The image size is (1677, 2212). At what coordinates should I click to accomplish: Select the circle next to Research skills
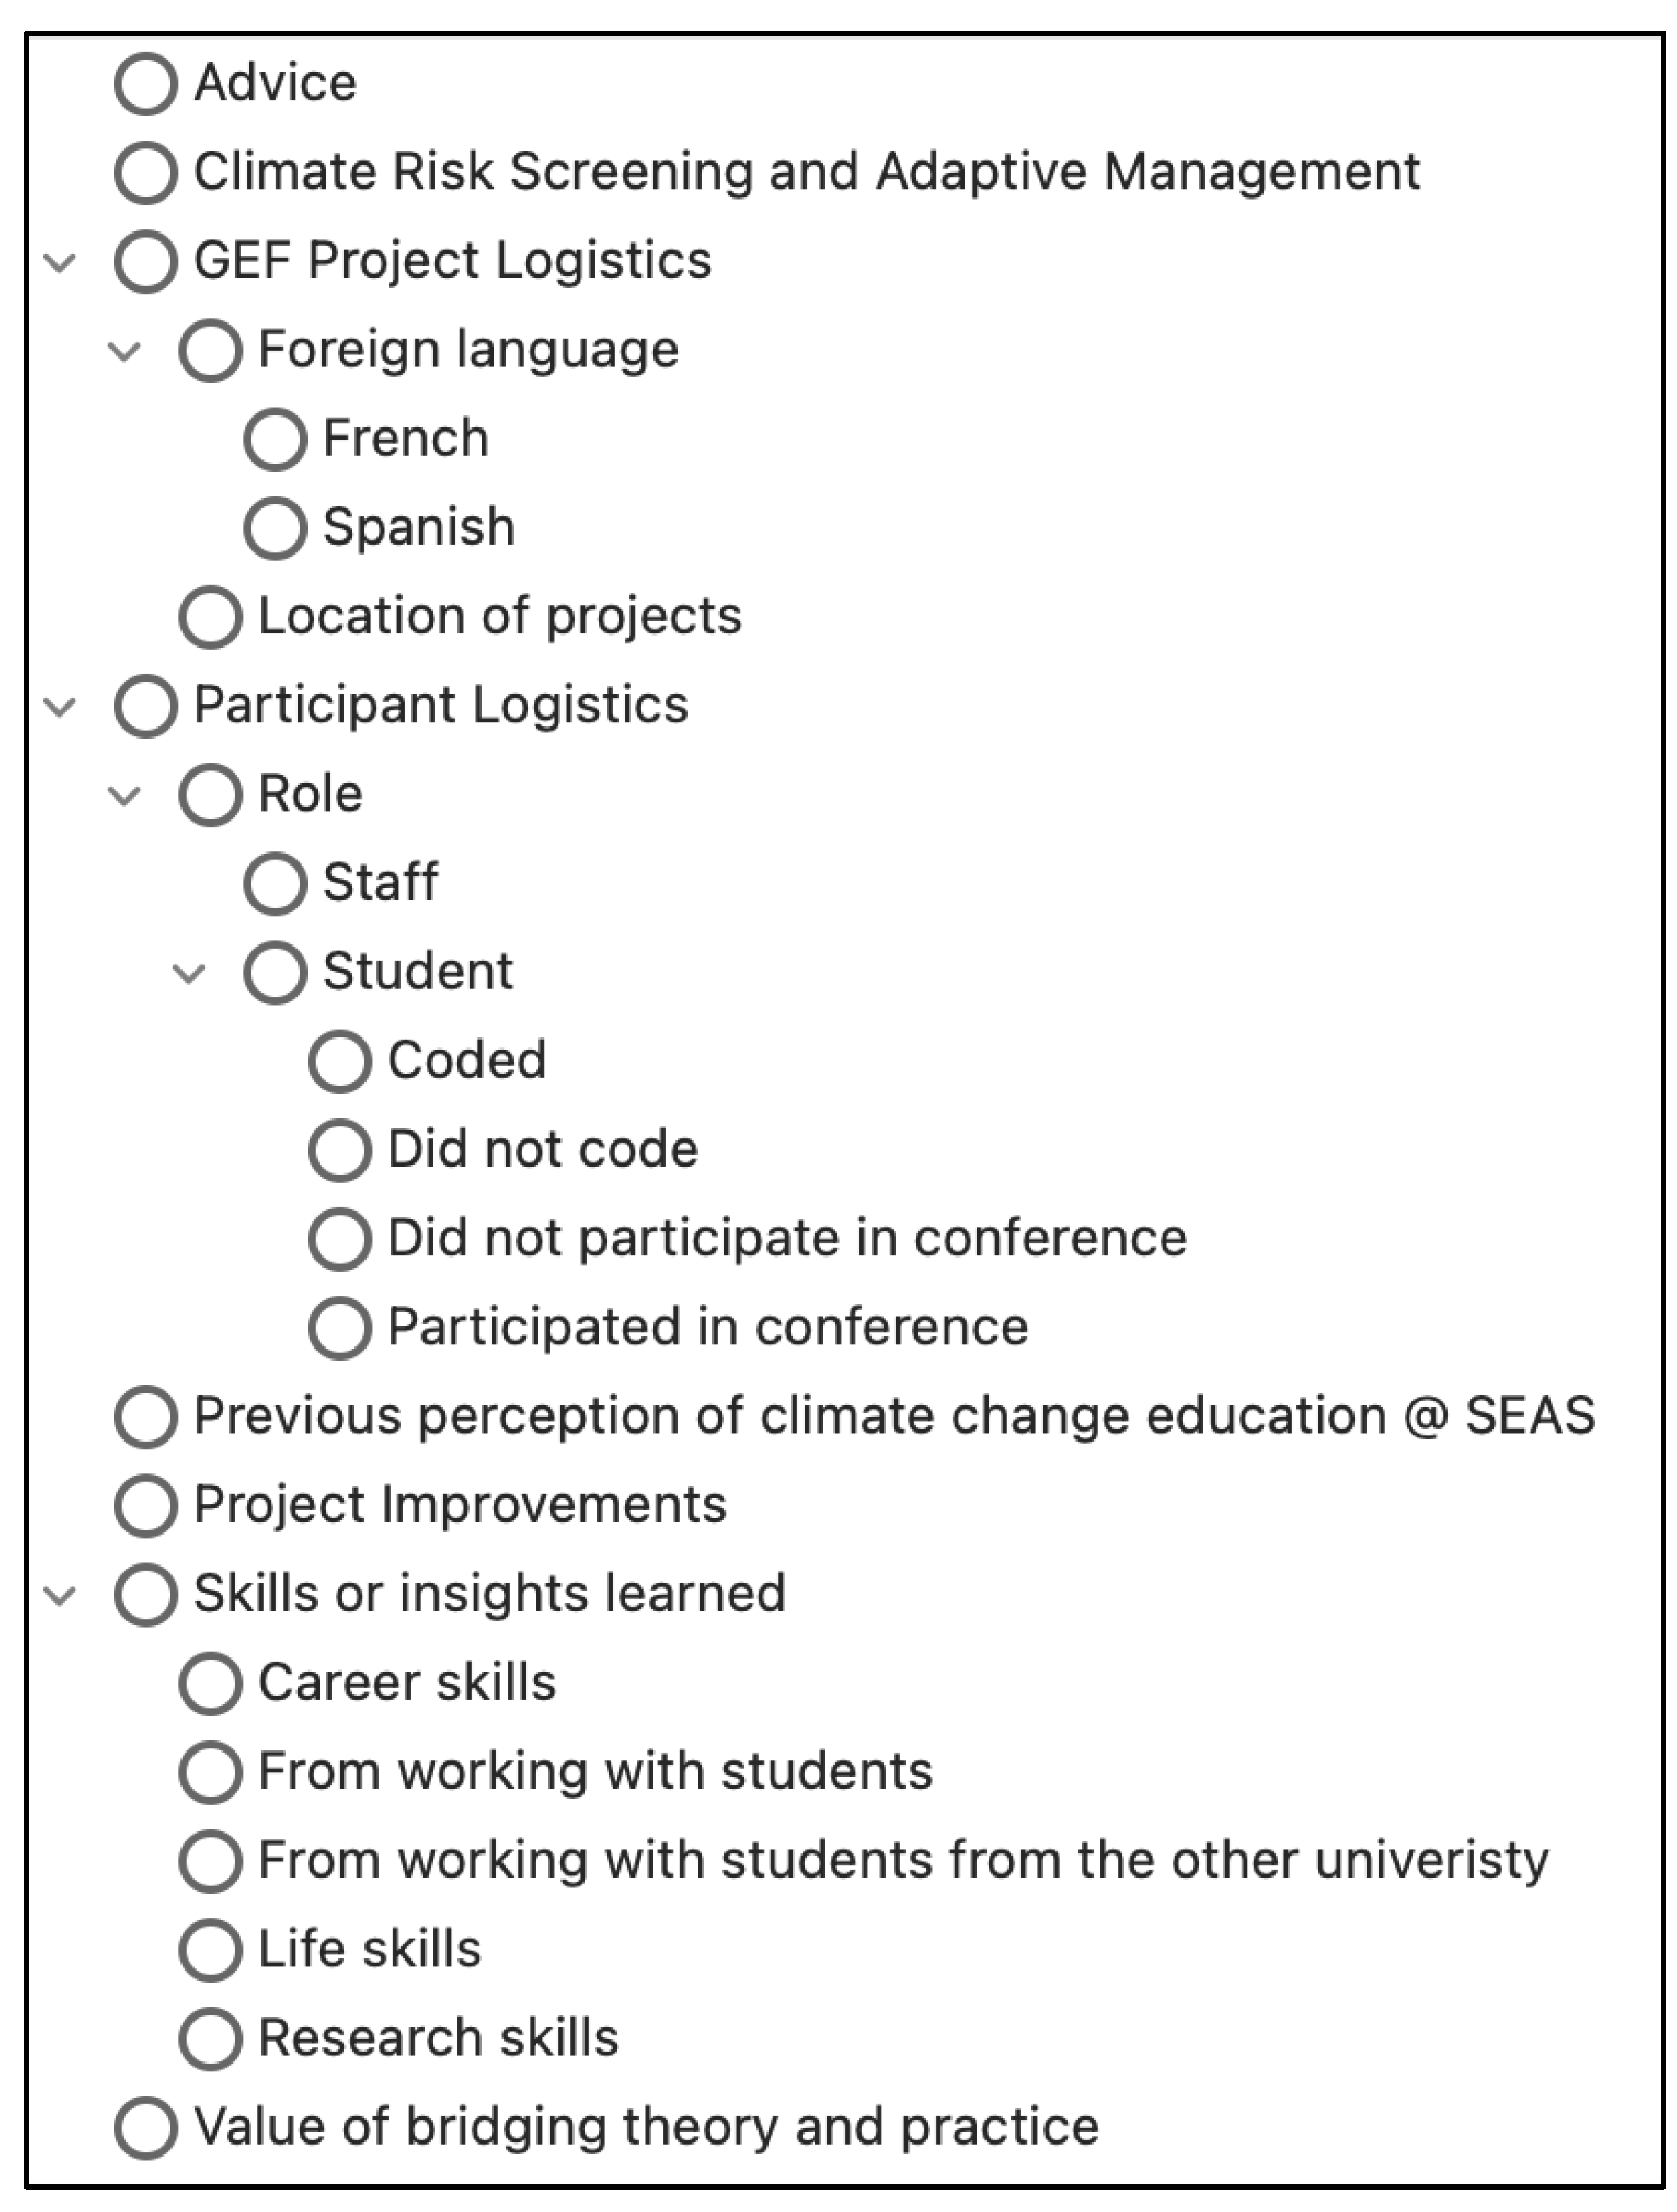[x=210, y=2038]
